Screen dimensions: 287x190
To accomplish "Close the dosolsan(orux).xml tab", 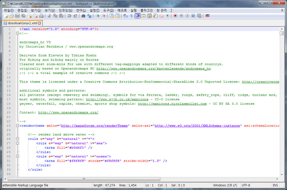I will (40, 23).
